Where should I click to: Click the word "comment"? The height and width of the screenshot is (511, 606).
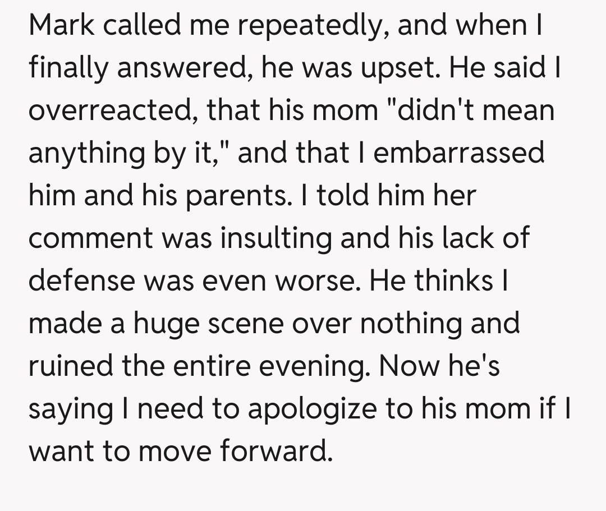90,238
